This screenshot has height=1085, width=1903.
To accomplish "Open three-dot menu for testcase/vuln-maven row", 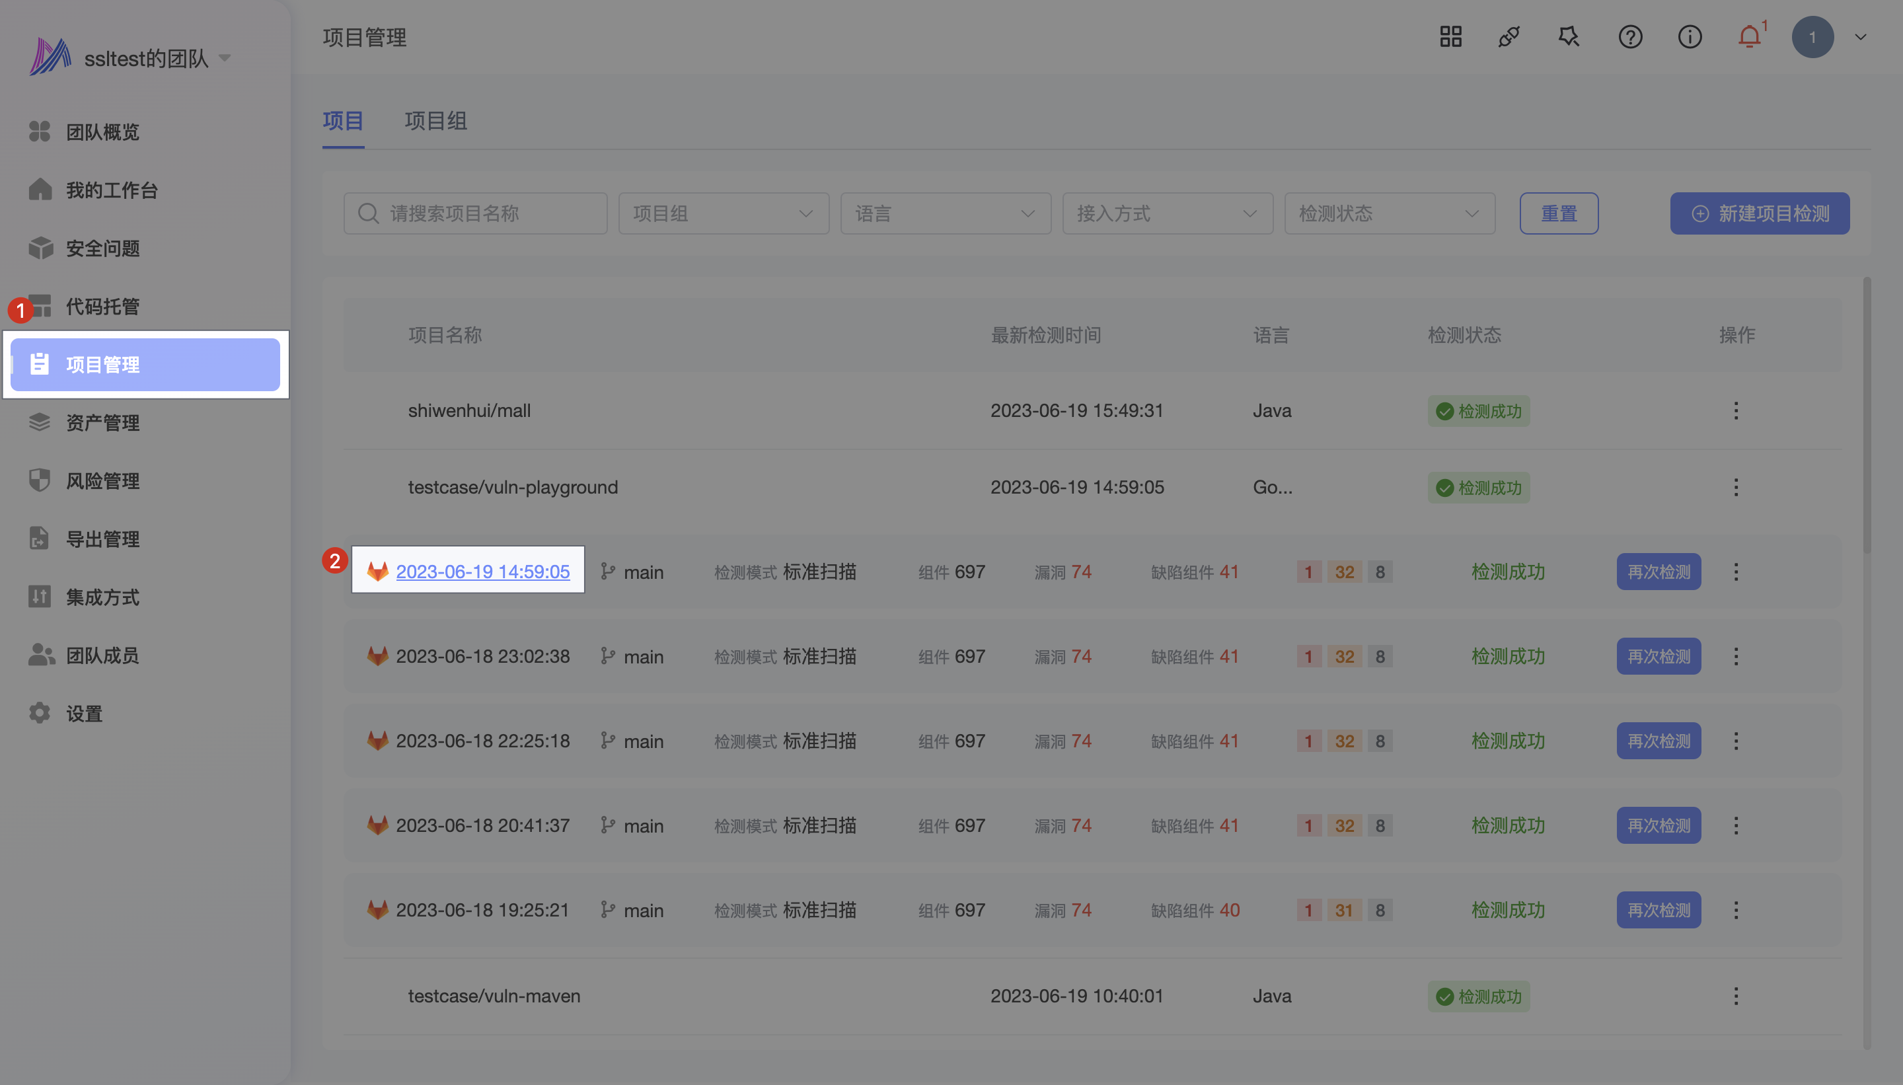I will tap(1735, 996).
